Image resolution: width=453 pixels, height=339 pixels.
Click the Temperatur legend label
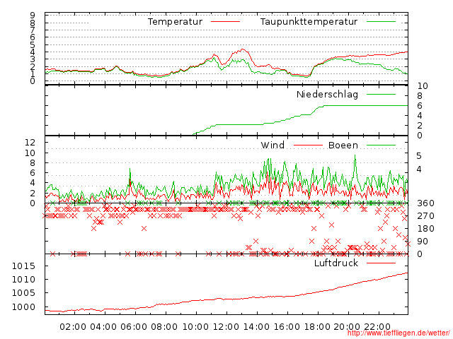175,22
